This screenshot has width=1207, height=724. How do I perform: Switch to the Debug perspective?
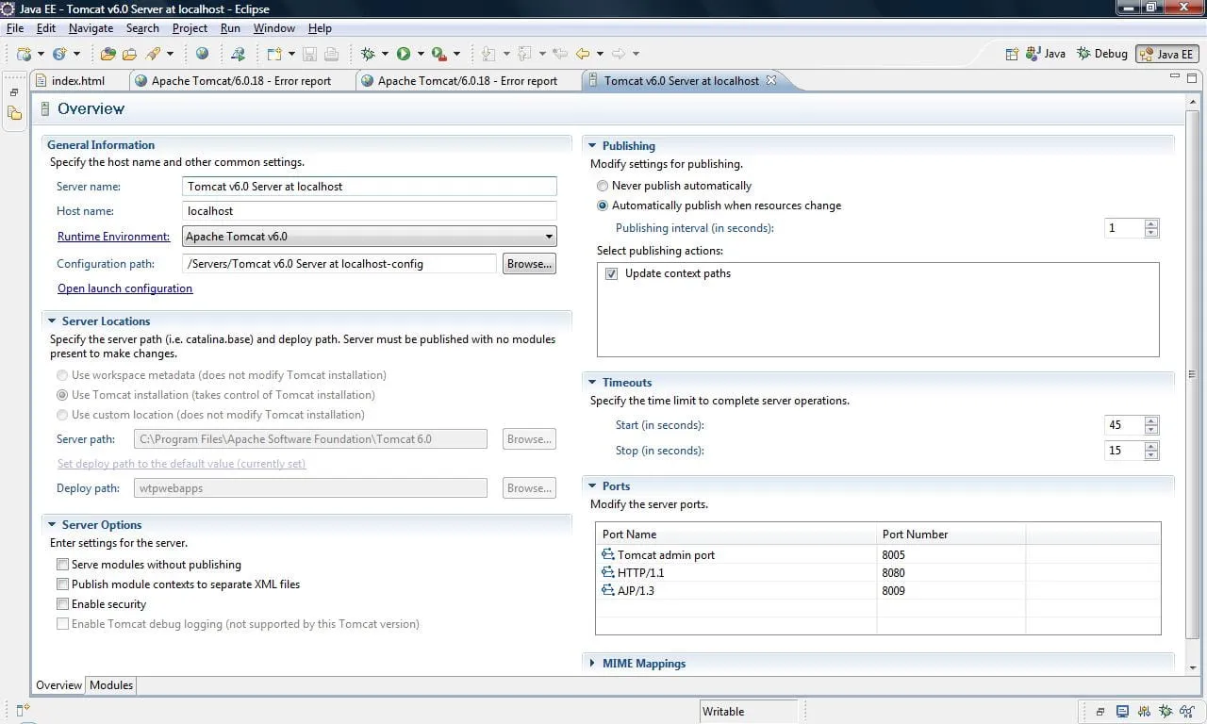click(x=1102, y=54)
